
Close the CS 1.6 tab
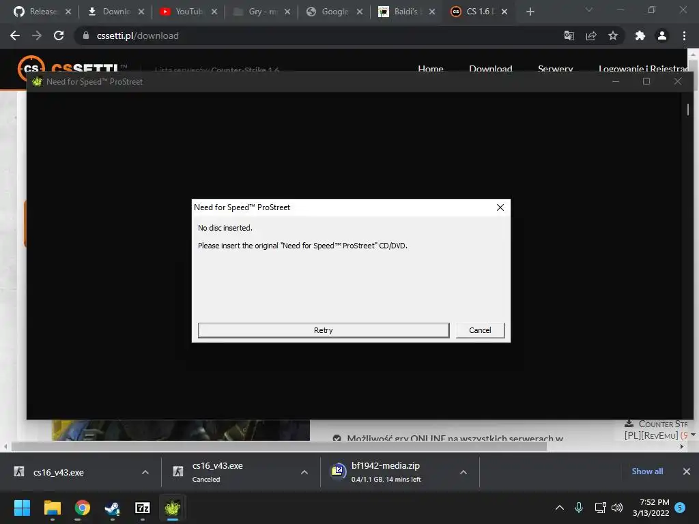click(x=504, y=12)
